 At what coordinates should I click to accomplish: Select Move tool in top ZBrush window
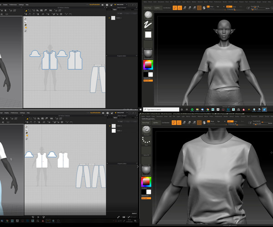pos(185,8)
